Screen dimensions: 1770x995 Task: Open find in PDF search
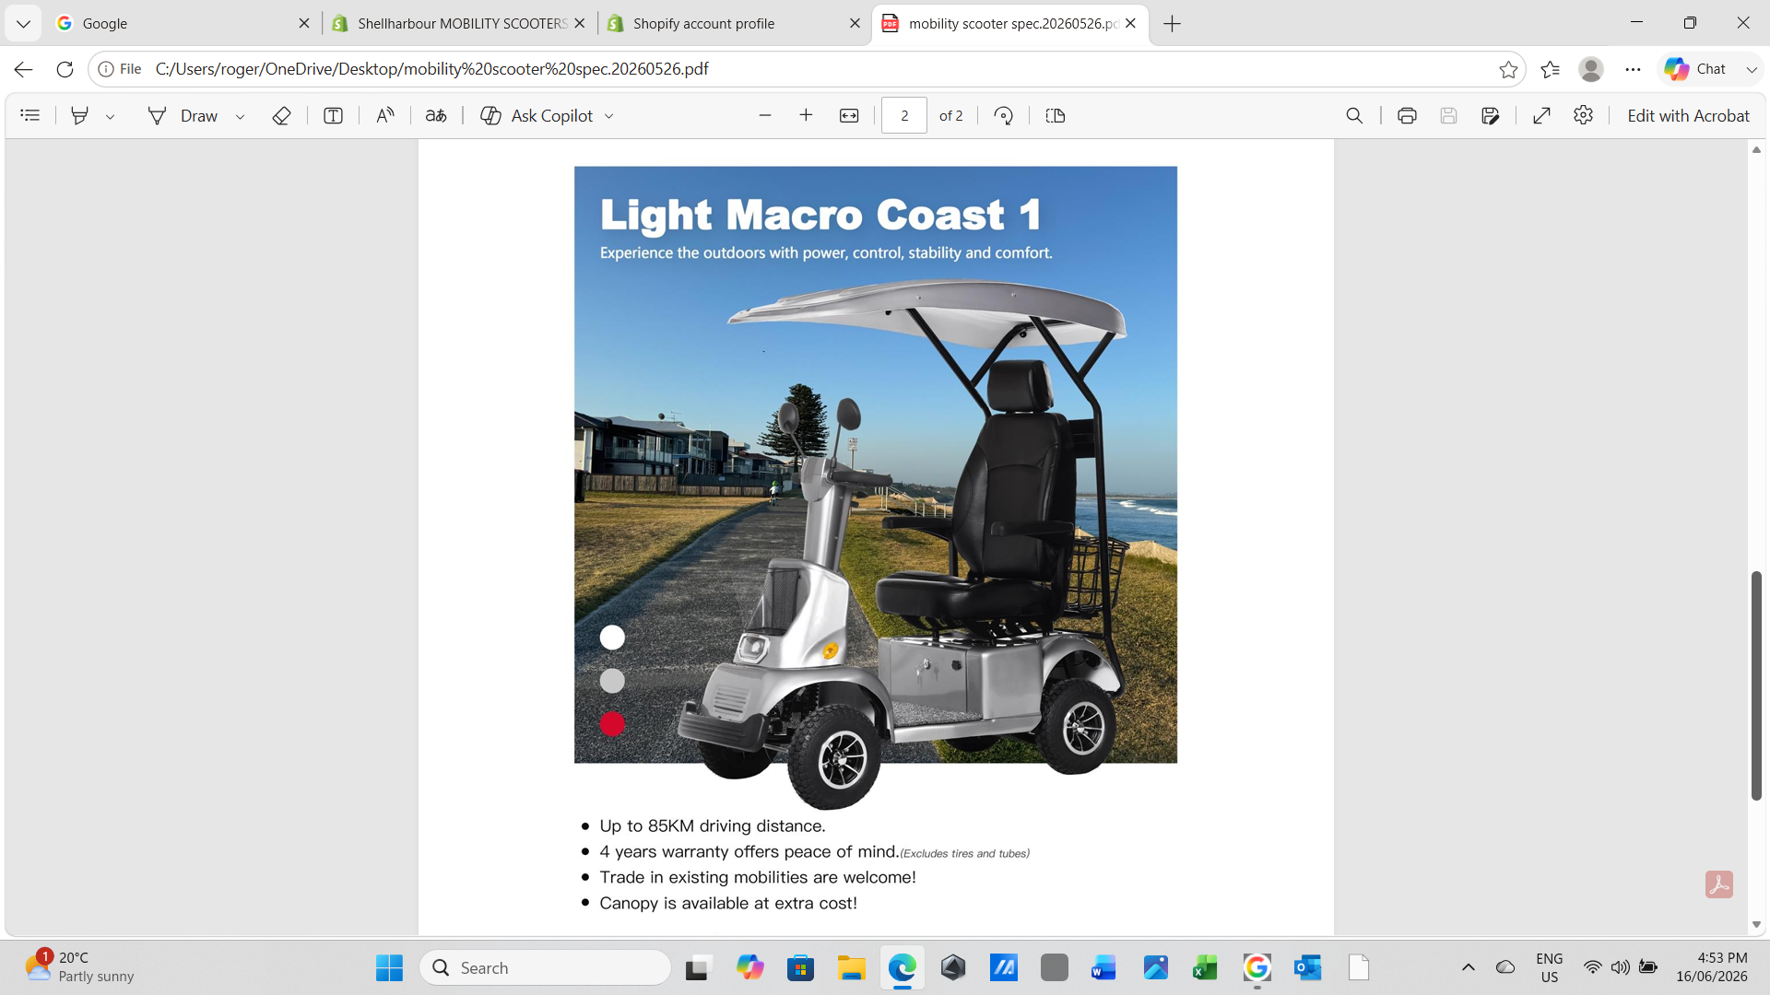coord(1354,115)
